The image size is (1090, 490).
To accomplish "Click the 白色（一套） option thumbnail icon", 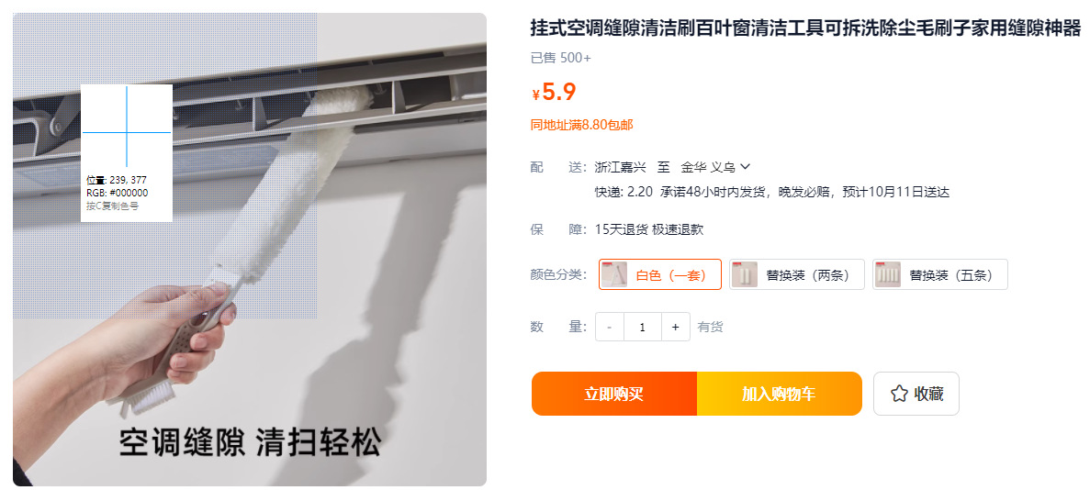I will (x=614, y=274).
